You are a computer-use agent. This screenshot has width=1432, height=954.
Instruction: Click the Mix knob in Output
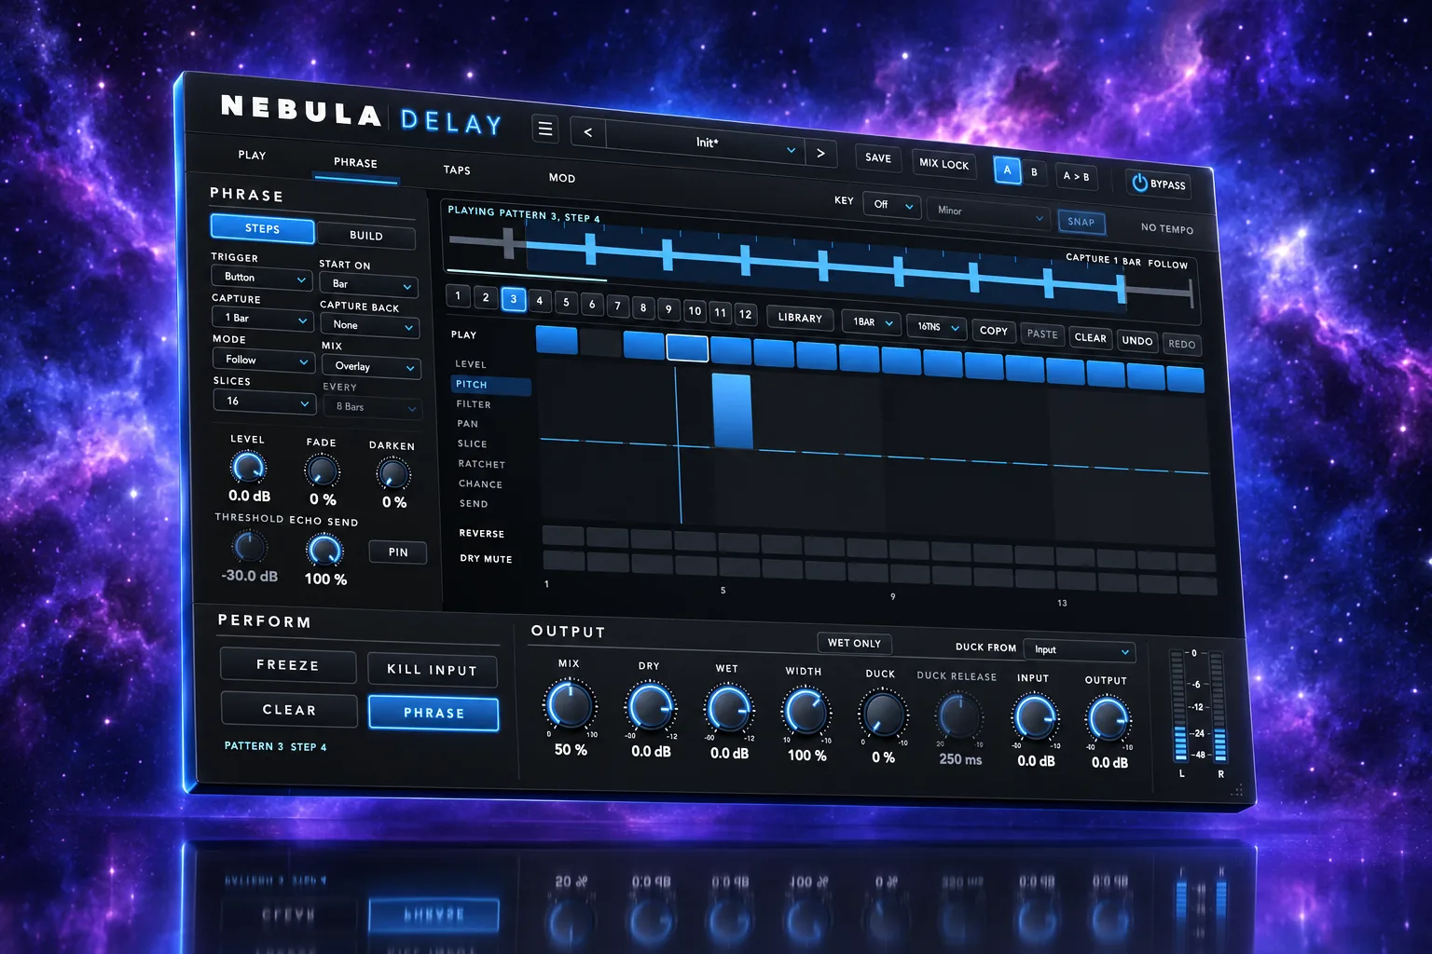pyautogui.click(x=569, y=704)
